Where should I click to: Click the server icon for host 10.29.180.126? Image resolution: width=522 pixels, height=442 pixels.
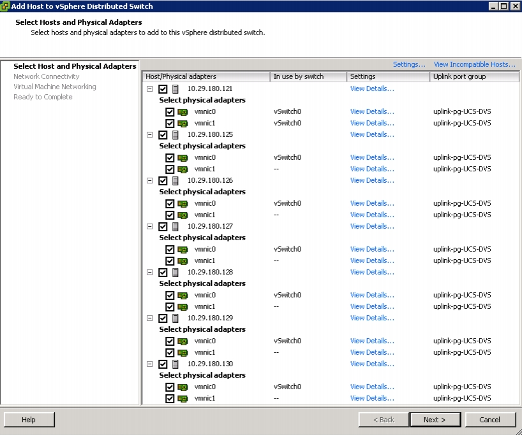pos(175,181)
